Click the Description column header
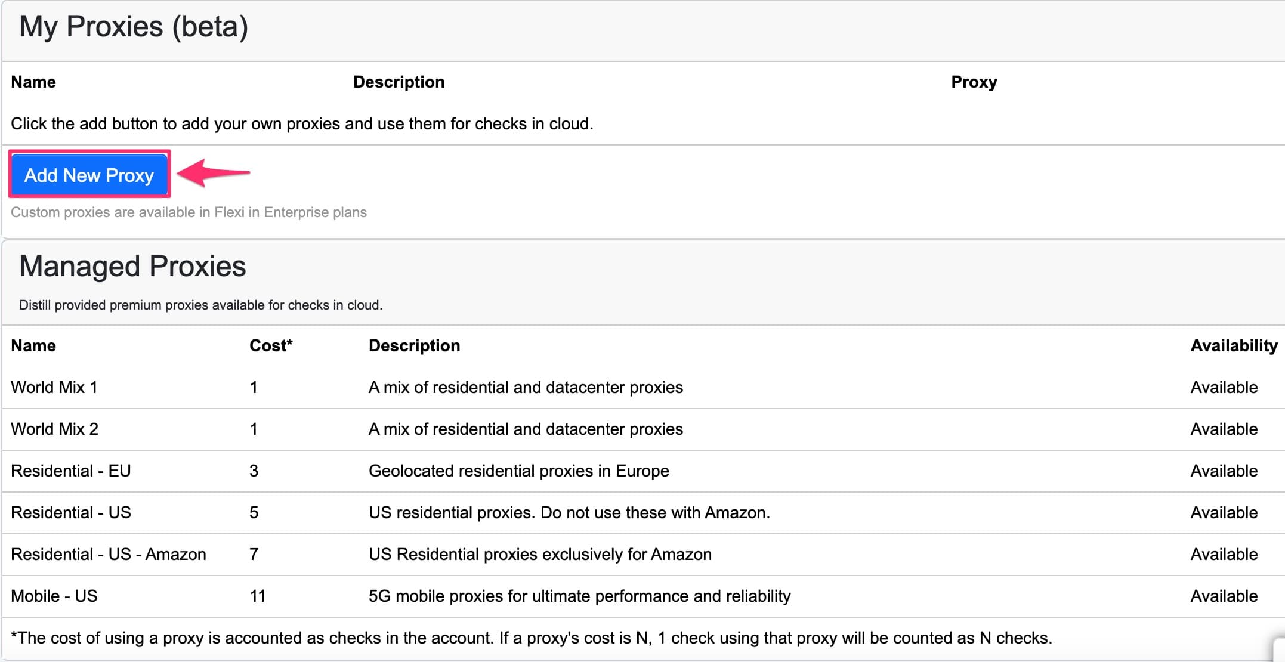Image resolution: width=1285 pixels, height=662 pixels. click(x=399, y=82)
